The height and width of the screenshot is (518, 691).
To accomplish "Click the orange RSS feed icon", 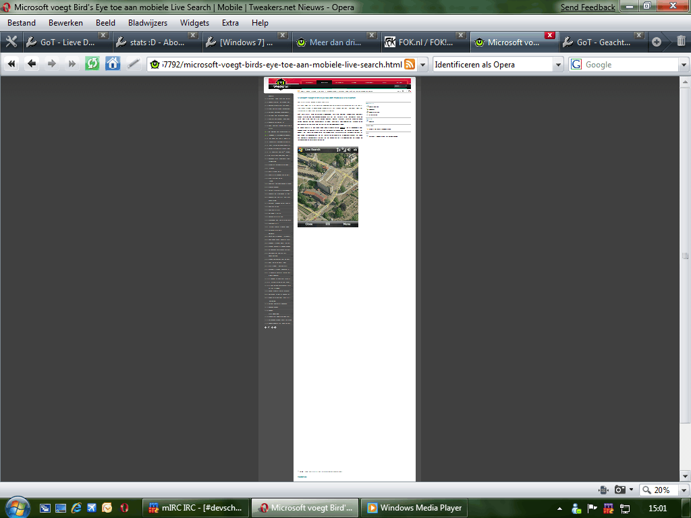I will coord(410,64).
